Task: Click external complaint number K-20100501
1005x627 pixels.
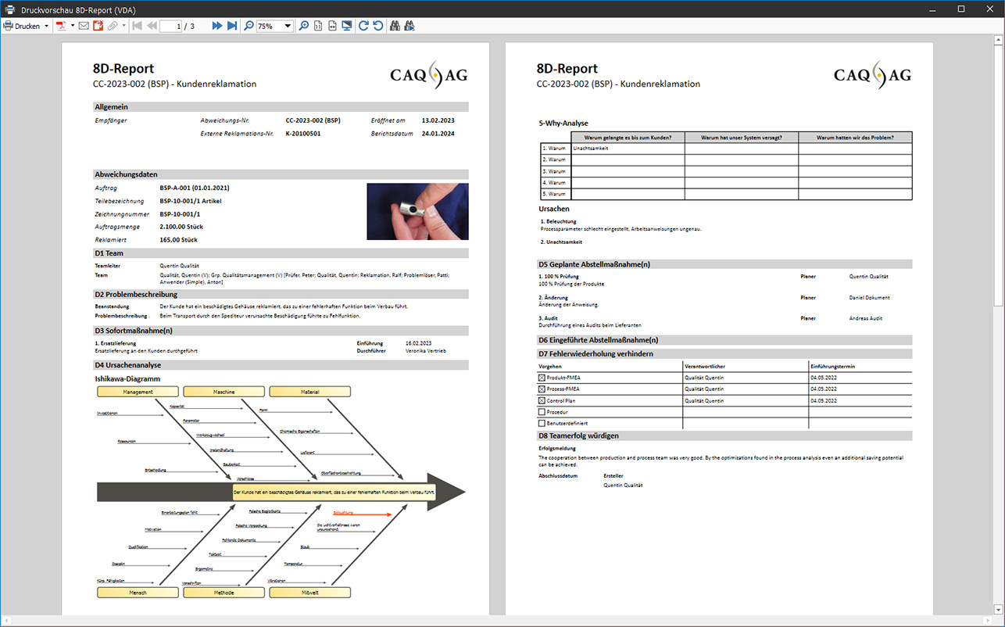Action: point(303,134)
